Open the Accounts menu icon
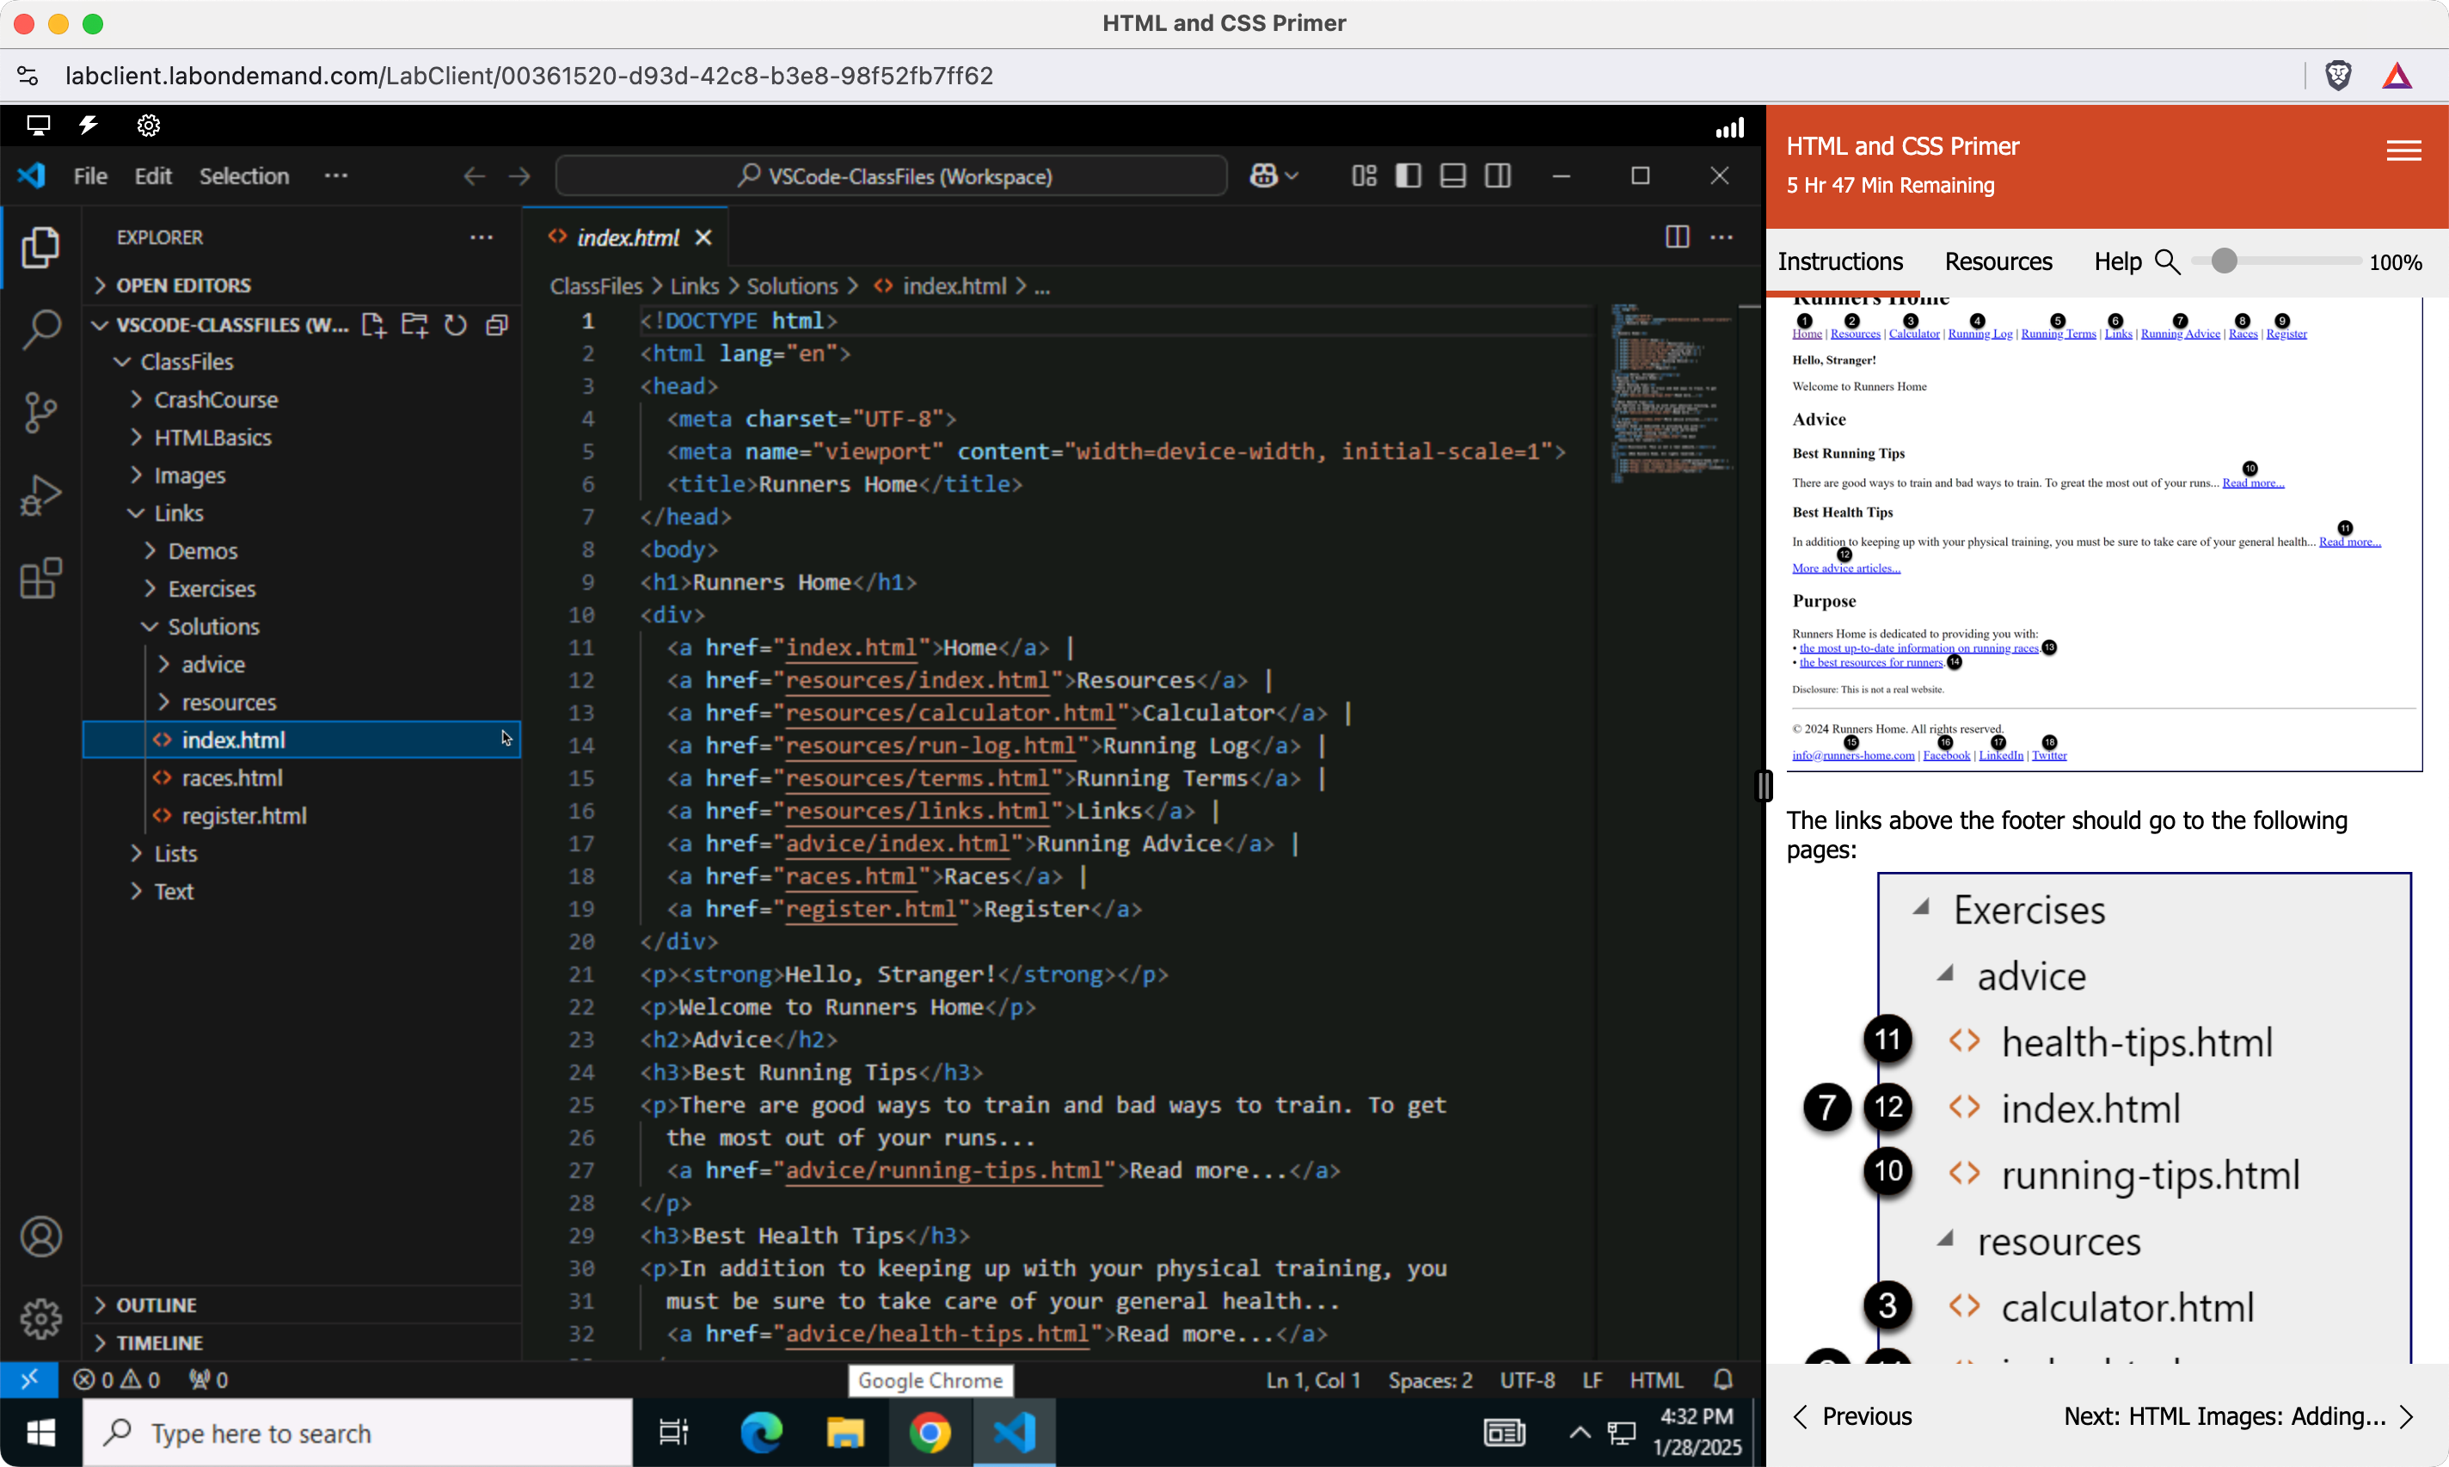The height and width of the screenshot is (1467, 2449). pyautogui.click(x=40, y=1237)
